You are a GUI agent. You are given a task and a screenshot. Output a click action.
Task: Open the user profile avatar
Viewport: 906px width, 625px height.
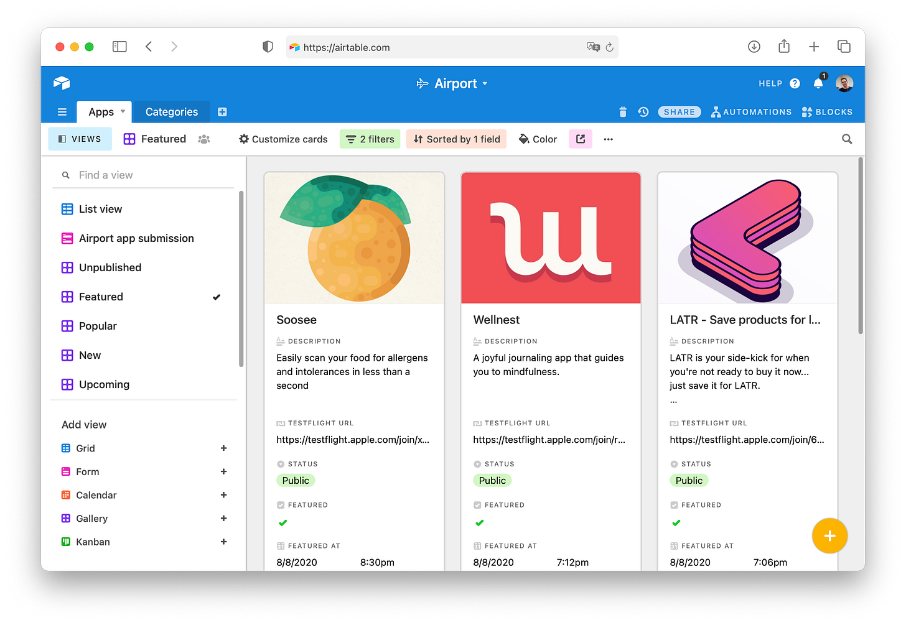pyautogui.click(x=844, y=83)
